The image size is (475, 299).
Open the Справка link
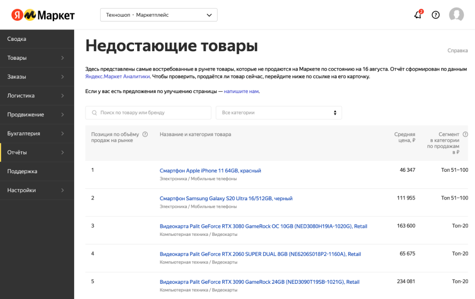[x=457, y=50]
